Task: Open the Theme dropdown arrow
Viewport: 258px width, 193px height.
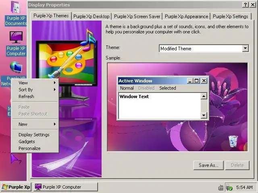Action: [245, 48]
